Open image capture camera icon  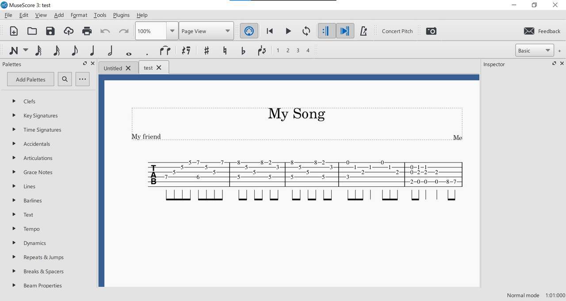pyautogui.click(x=431, y=31)
